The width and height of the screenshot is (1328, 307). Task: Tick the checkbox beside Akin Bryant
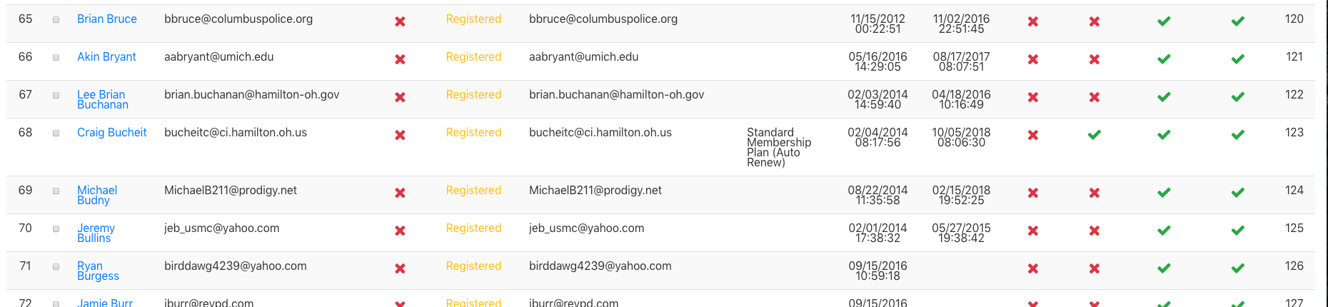[x=56, y=57]
